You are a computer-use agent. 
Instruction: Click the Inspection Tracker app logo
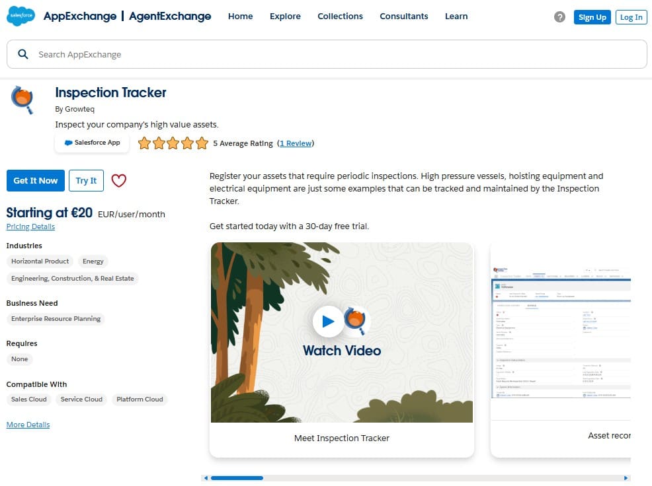(x=22, y=100)
